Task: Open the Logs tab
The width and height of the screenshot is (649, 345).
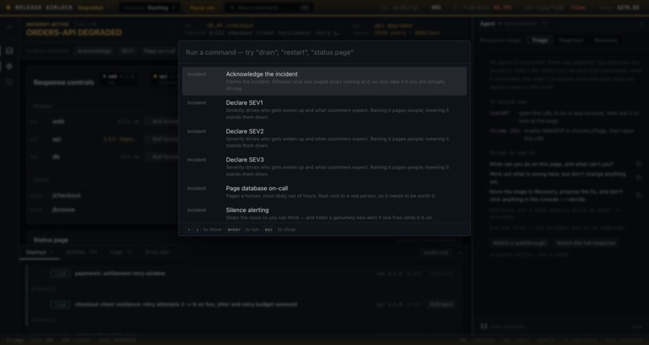Action: 121,251
